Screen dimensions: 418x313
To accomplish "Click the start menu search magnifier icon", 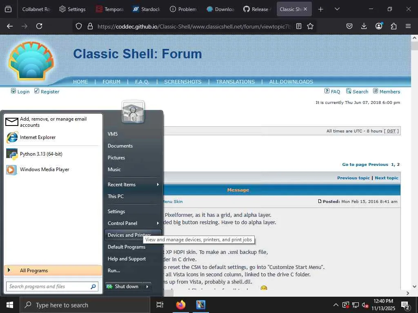I will [x=93, y=287].
